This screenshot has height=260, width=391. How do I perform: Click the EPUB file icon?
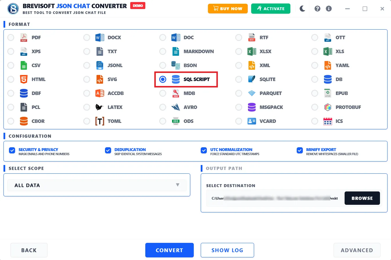point(328,93)
